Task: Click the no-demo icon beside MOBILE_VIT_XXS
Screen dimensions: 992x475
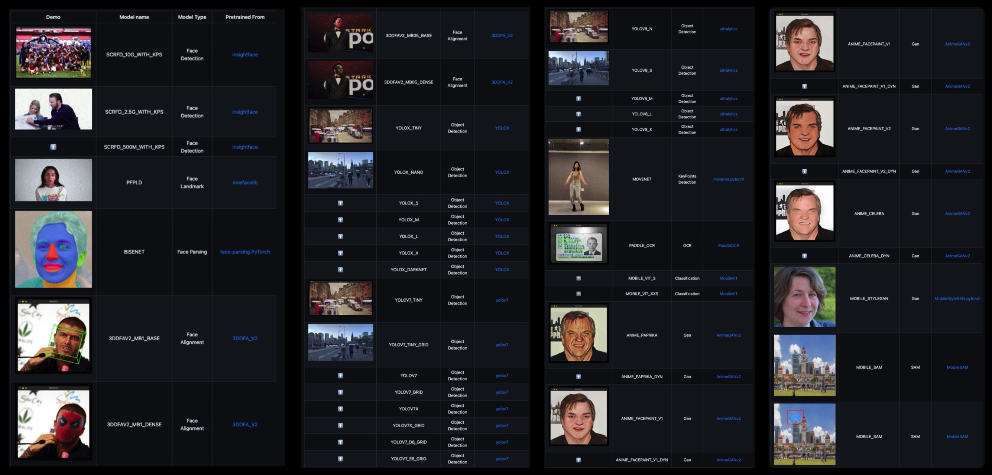Action: 578,294
